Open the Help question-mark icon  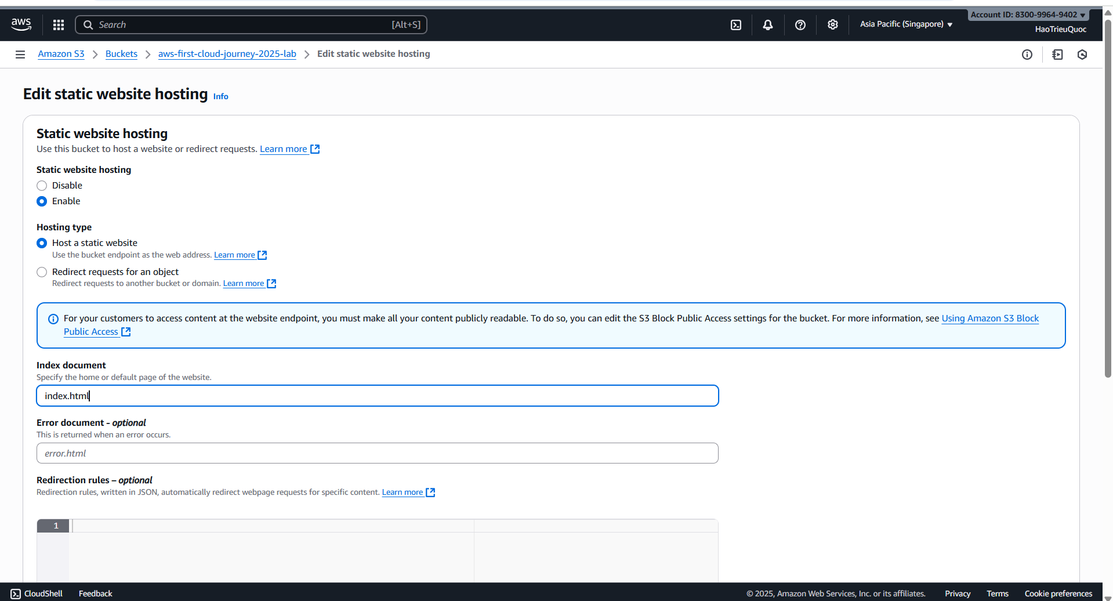pos(800,24)
